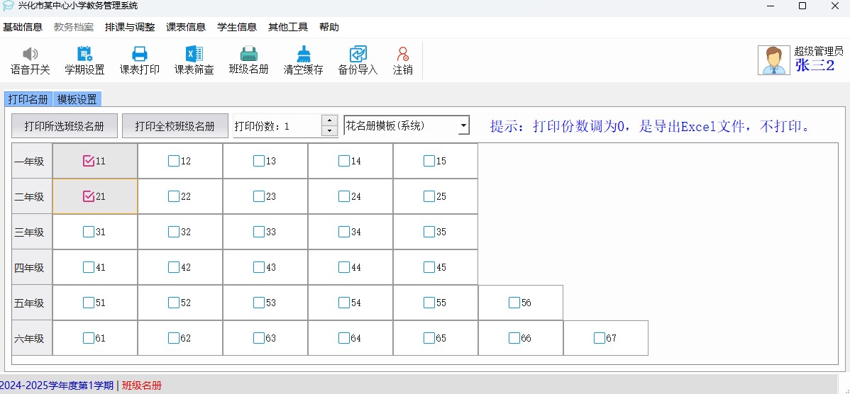Decrease 打印份数 using the down arrow

329,131
